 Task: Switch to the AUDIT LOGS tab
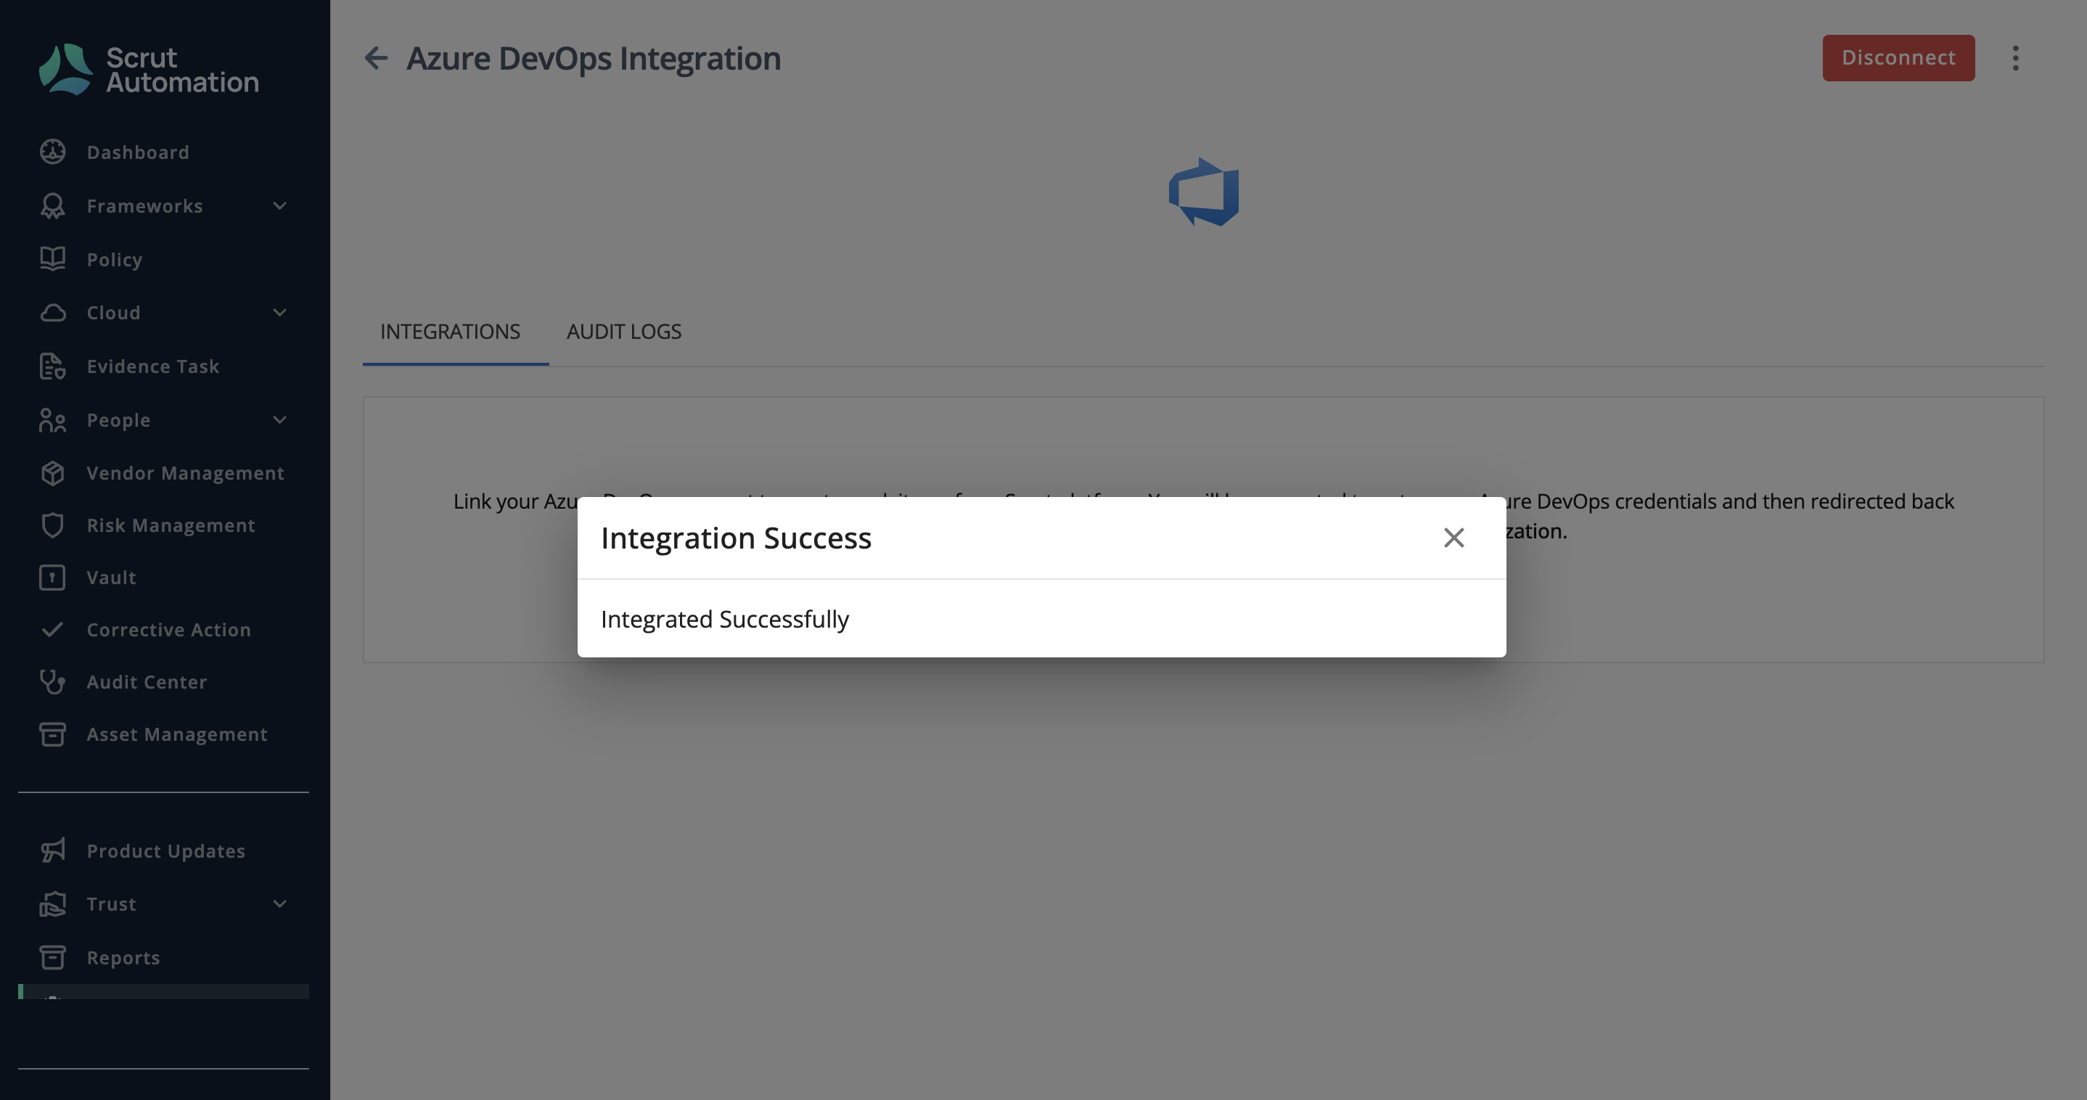click(624, 332)
